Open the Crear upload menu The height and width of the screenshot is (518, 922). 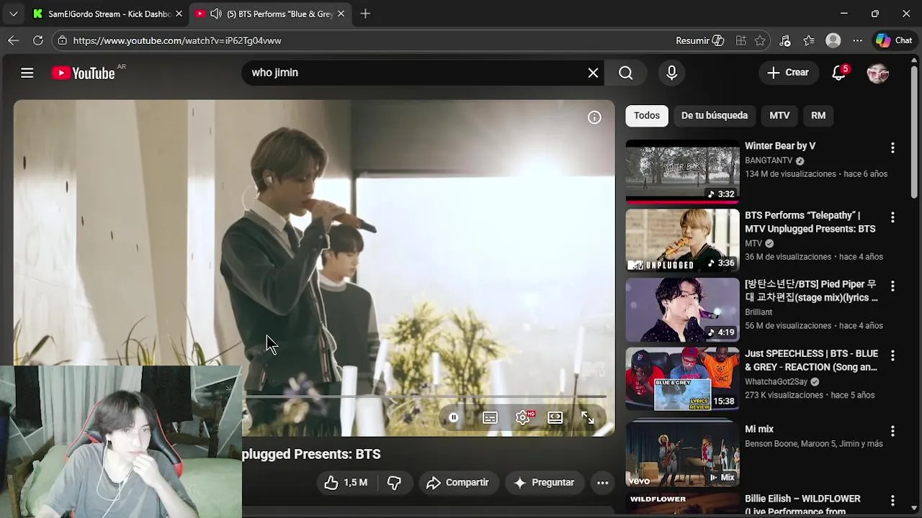788,73
